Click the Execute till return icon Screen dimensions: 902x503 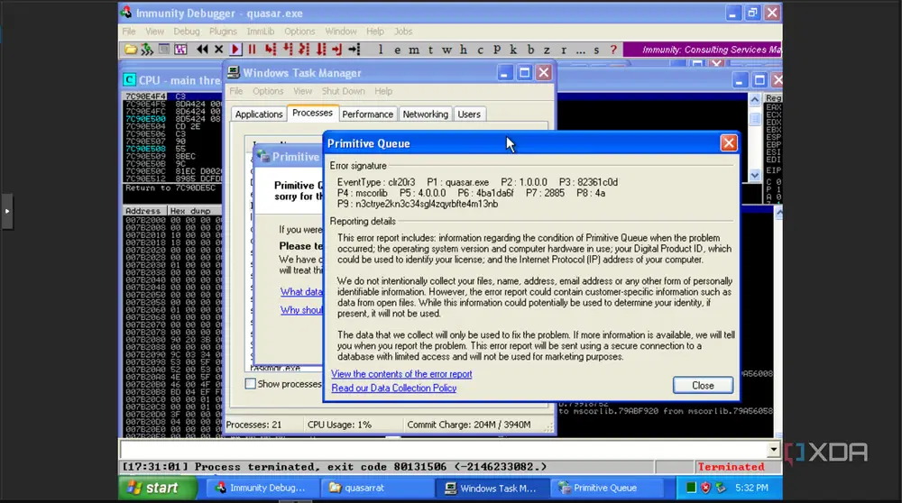337,50
